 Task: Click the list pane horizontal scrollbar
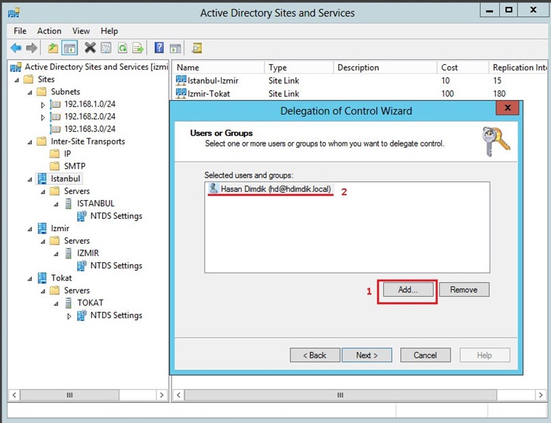click(340, 395)
